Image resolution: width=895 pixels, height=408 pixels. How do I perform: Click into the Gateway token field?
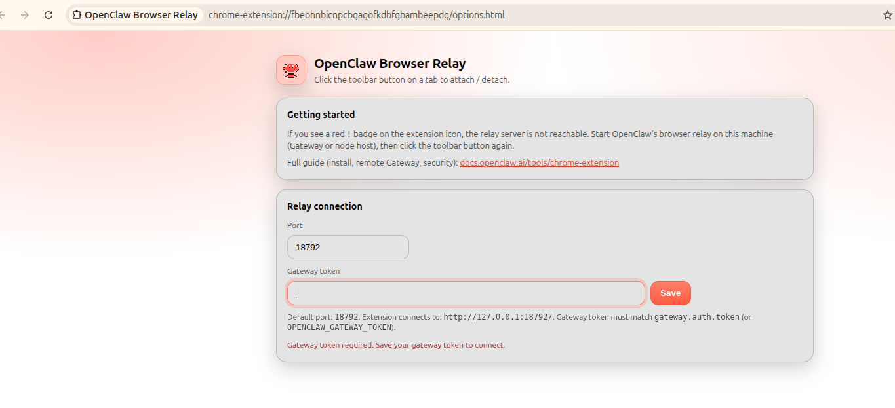click(x=466, y=293)
